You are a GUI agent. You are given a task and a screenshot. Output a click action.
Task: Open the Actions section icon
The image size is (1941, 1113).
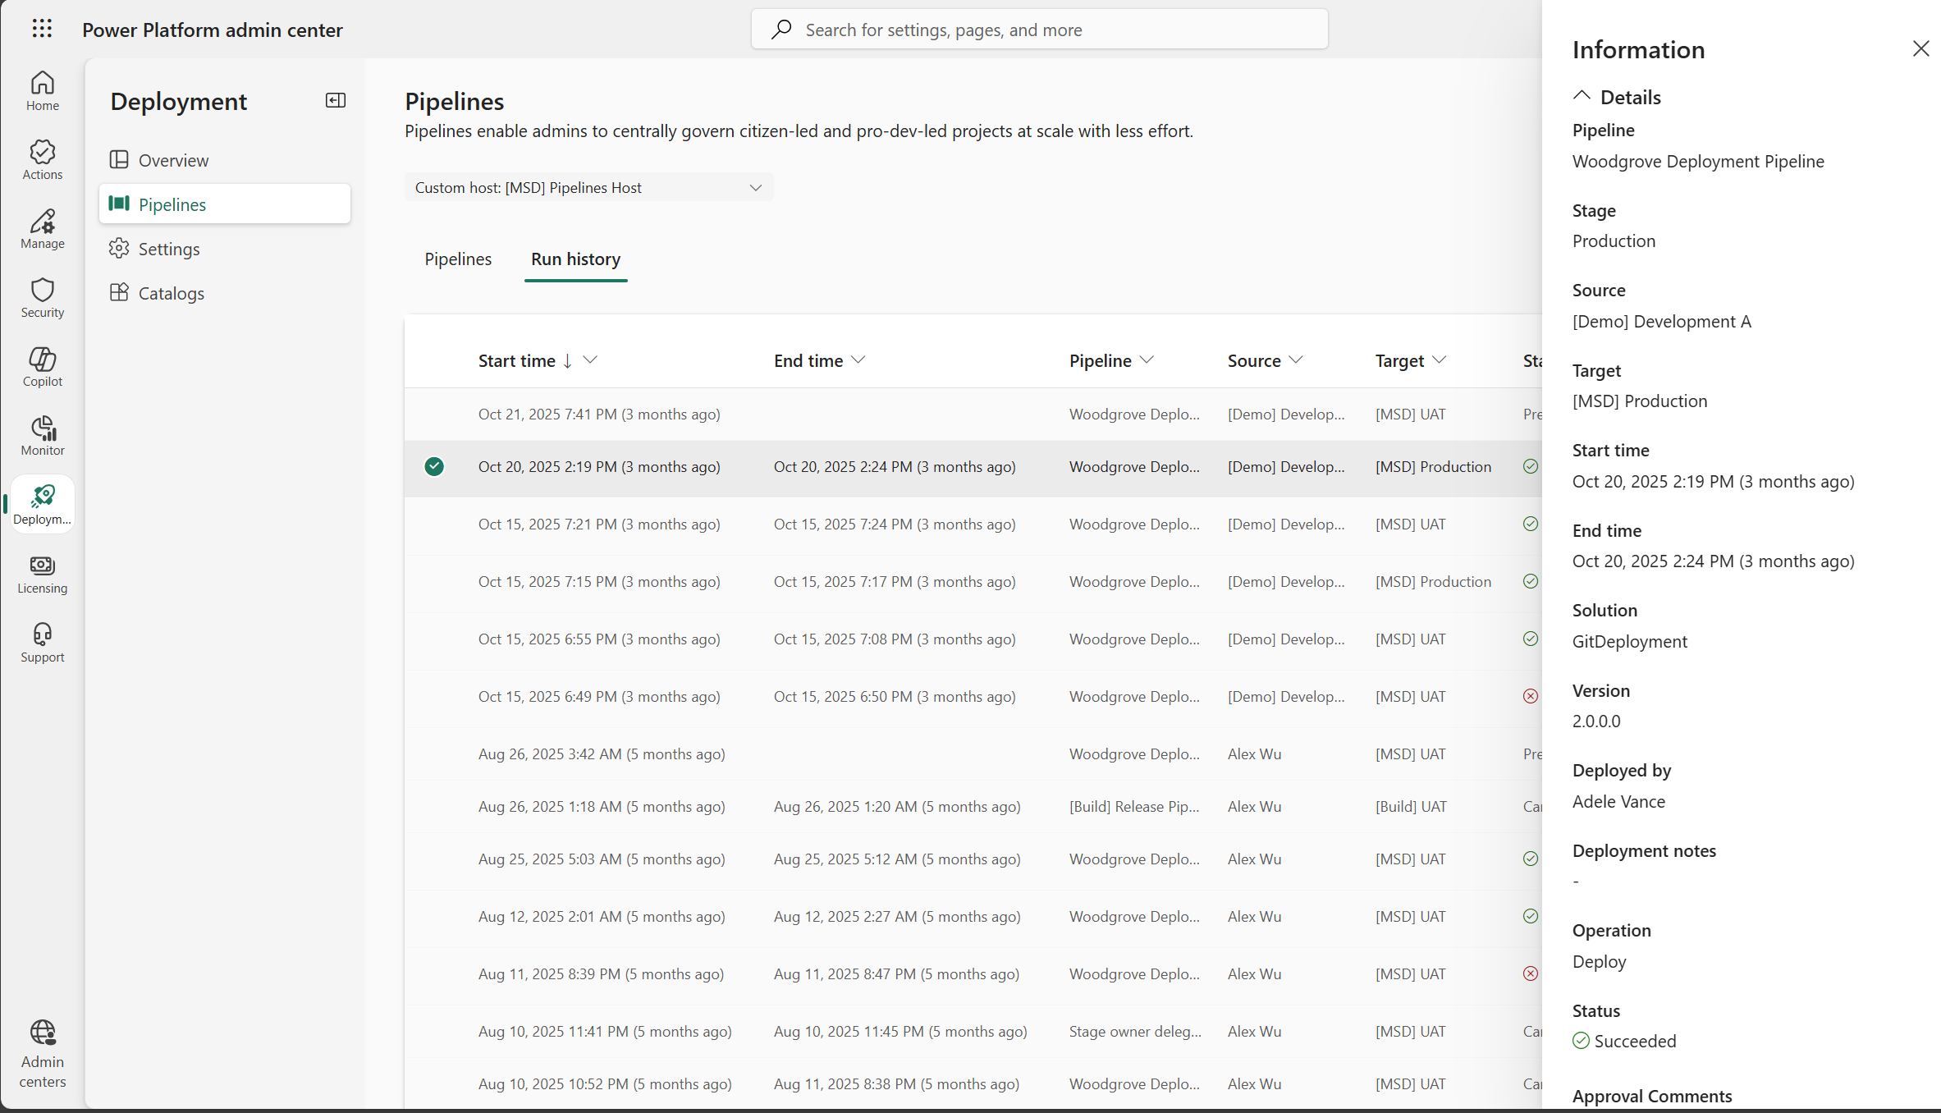pyautogui.click(x=43, y=159)
